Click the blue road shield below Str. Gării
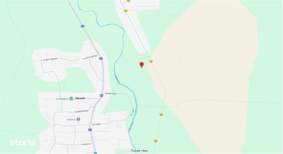 click(x=90, y=130)
